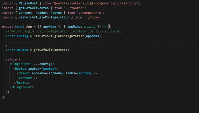The width and height of the screenshot is (199, 113).
Task: Click useFetchPluginConfiguration in the hooks import
Action: (44, 17)
